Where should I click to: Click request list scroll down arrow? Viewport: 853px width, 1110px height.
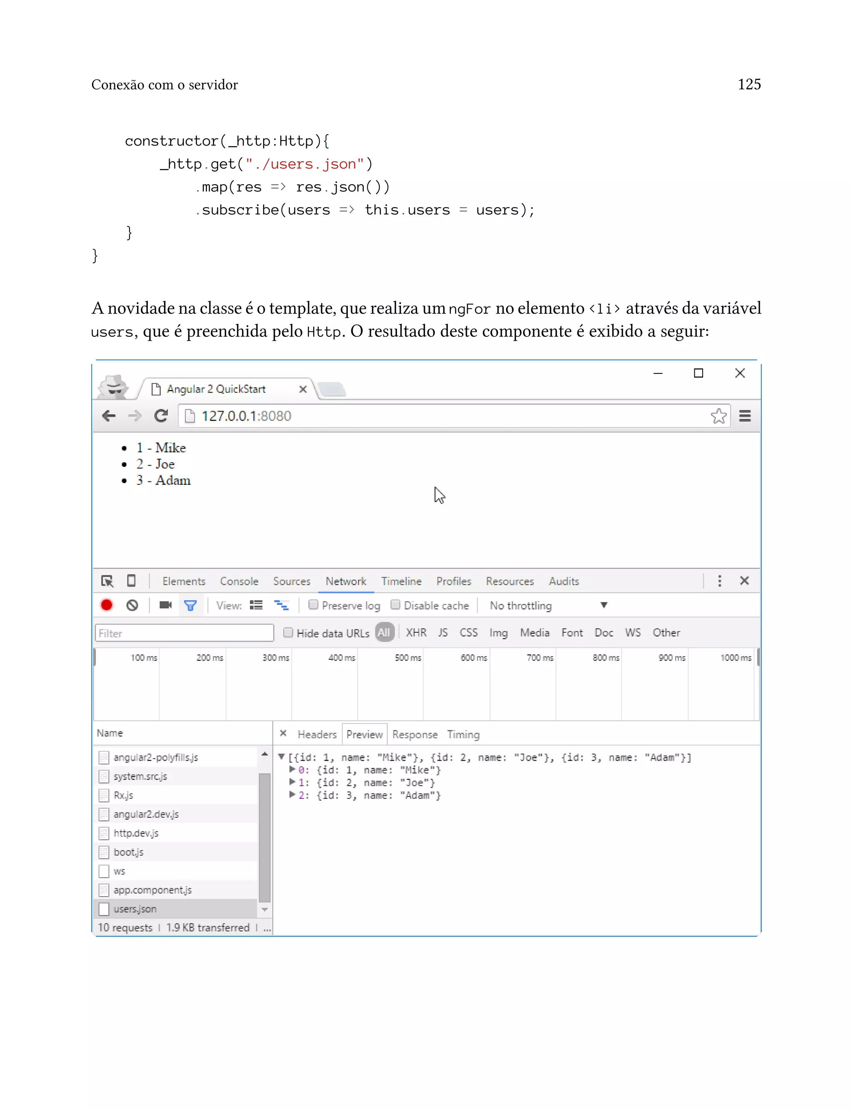[264, 910]
